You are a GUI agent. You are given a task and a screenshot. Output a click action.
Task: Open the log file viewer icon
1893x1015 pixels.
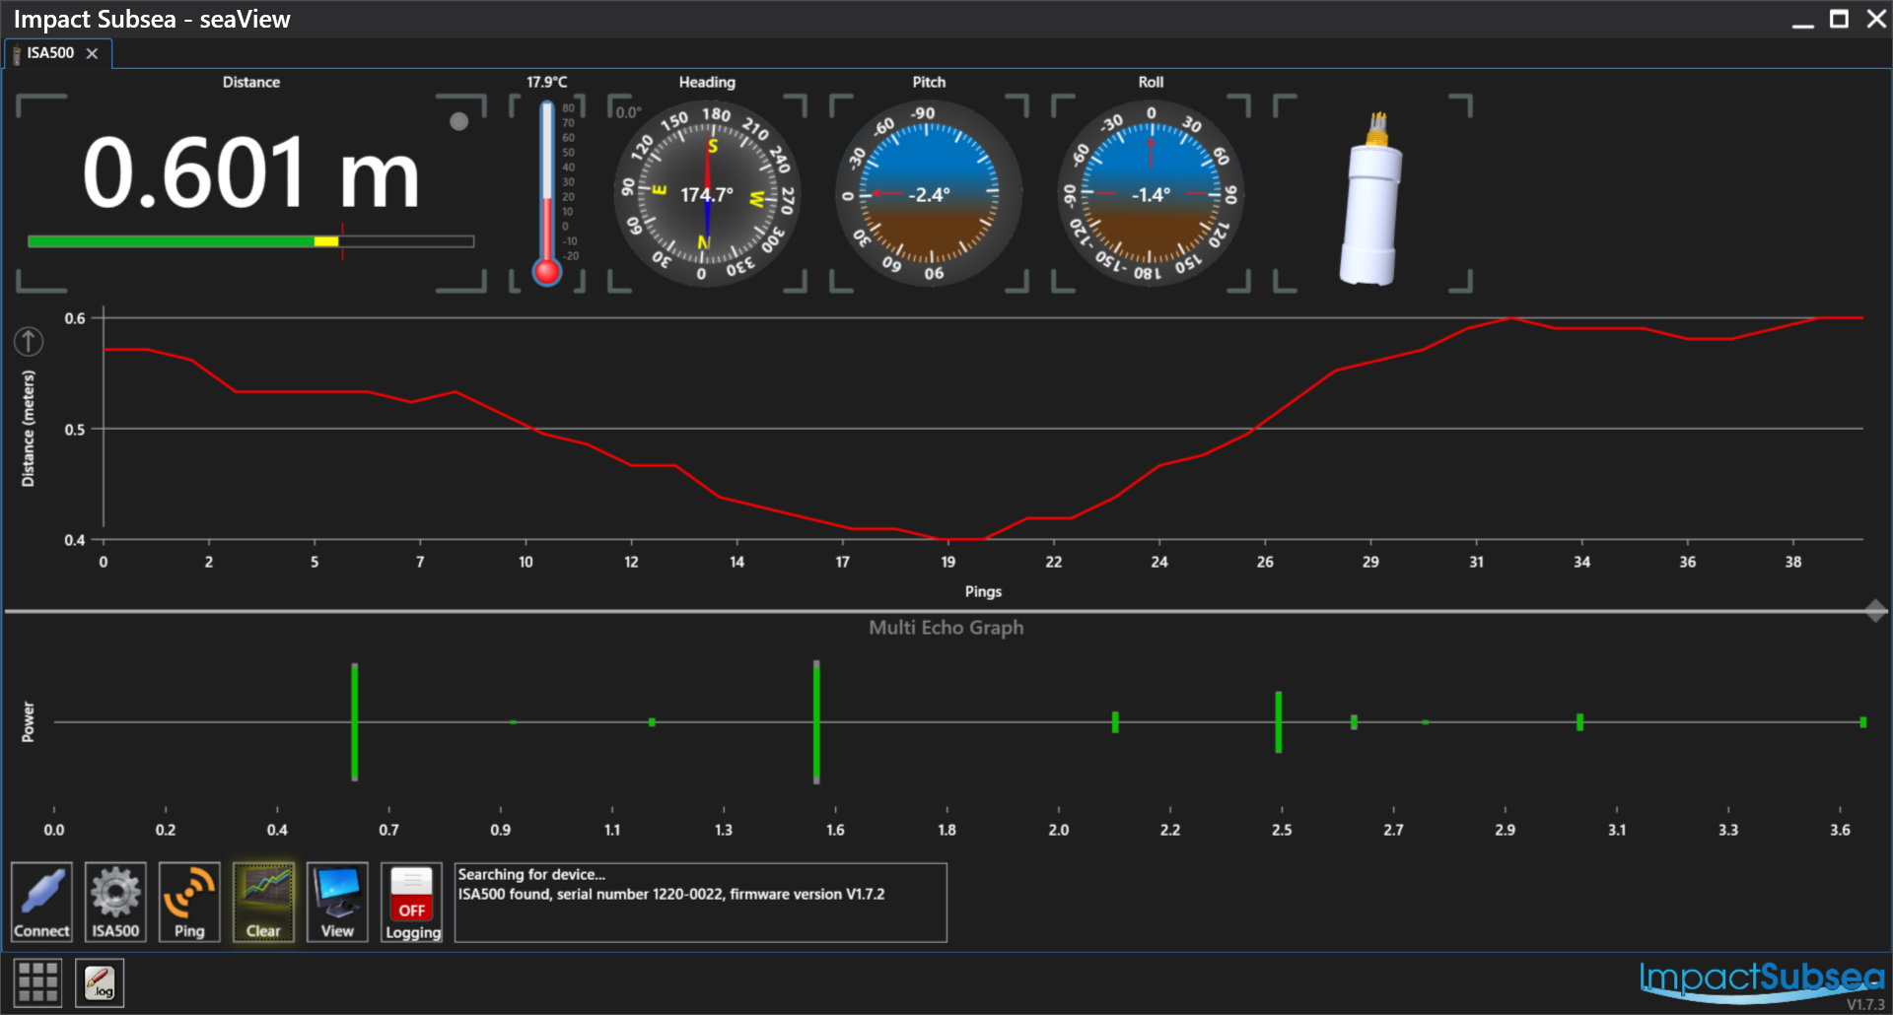tap(100, 982)
